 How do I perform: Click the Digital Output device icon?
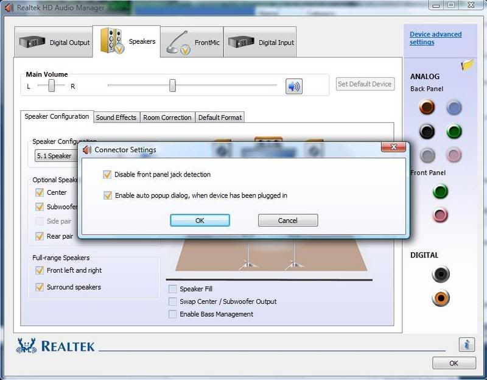32,41
